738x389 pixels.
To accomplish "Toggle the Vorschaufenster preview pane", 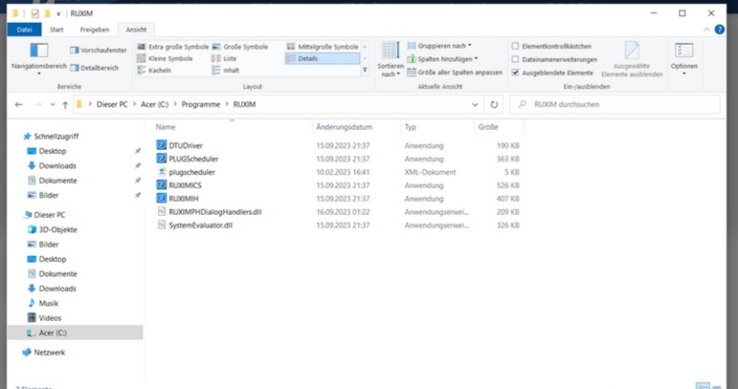I will [99, 51].
